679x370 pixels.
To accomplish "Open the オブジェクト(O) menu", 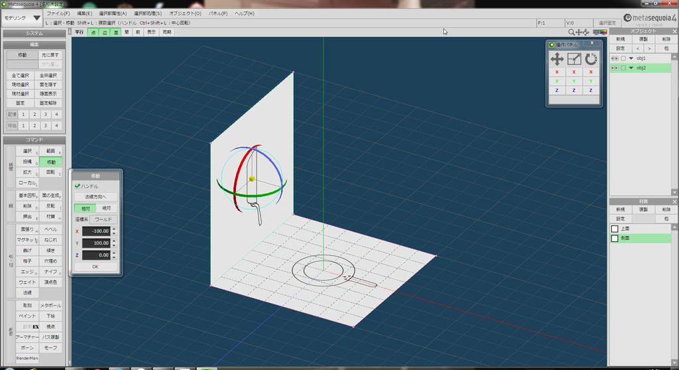I will [x=185, y=13].
